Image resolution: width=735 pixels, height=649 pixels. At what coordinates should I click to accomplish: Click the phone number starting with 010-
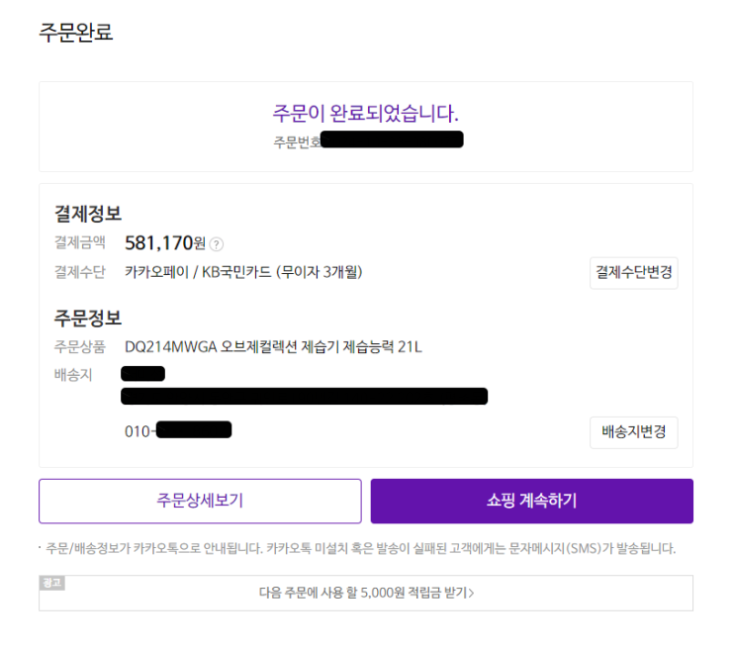point(178,430)
